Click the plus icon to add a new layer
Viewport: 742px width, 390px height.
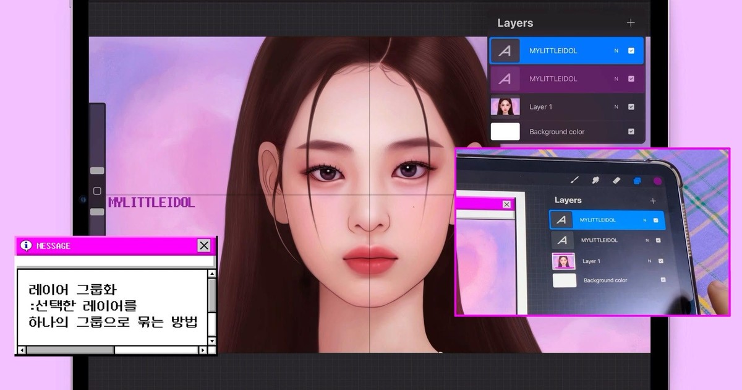point(631,23)
